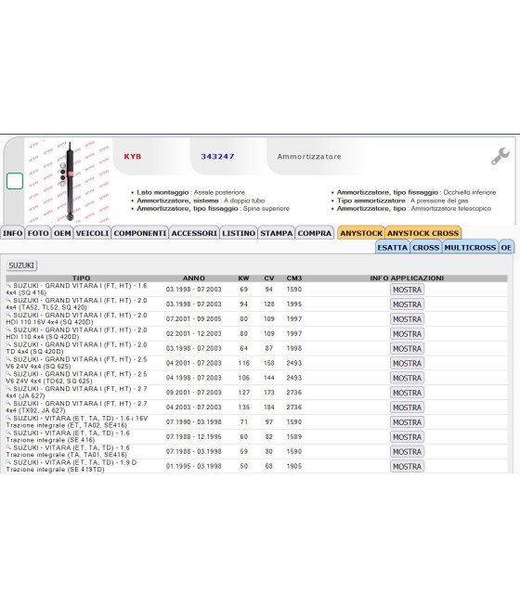Open the MULTICROSS tab
This screenshot has height=608, width=520.
point(470,248)
